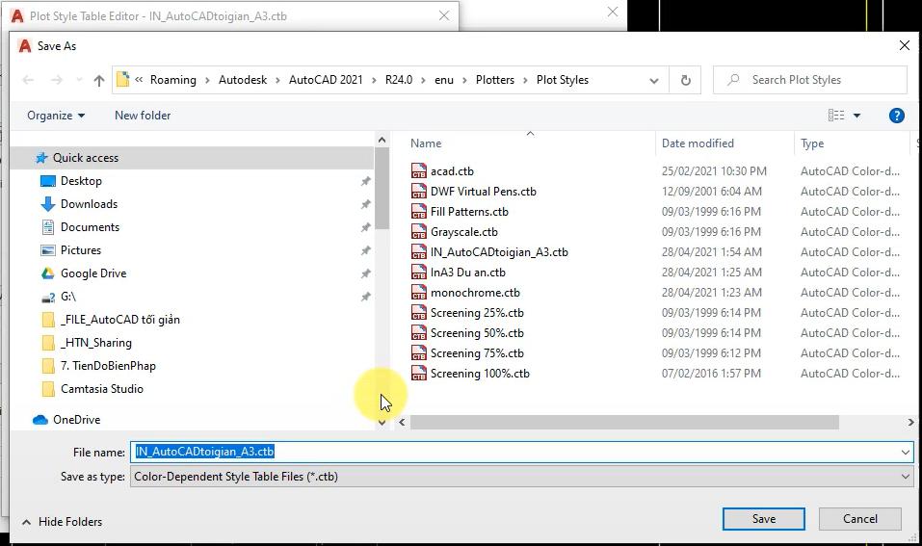Select the acad.ctb file icon
This screenshot has width=922, height=546.
point(419,171)
